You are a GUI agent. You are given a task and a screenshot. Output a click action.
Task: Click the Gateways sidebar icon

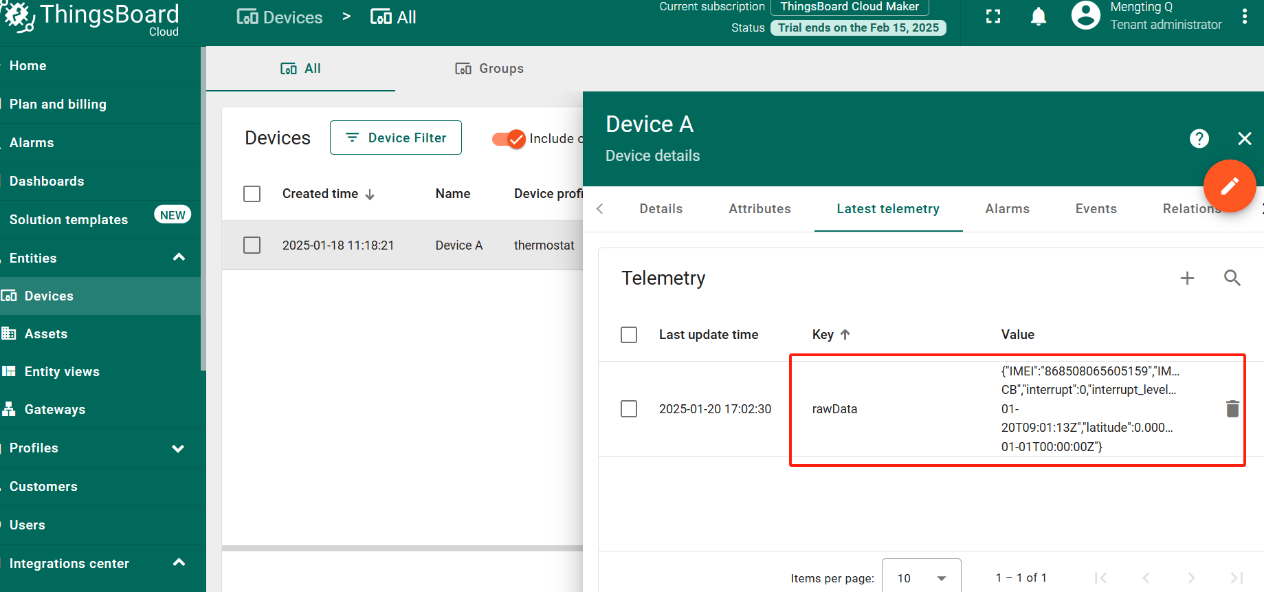pos(9,409)
